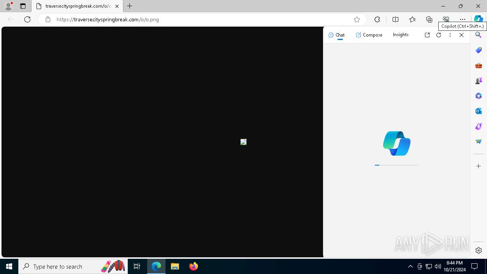Image resolution: width=487 pixels, height=274 pixels.
Task: Click the broken image placeholder
Action: [x=243, y=142]
